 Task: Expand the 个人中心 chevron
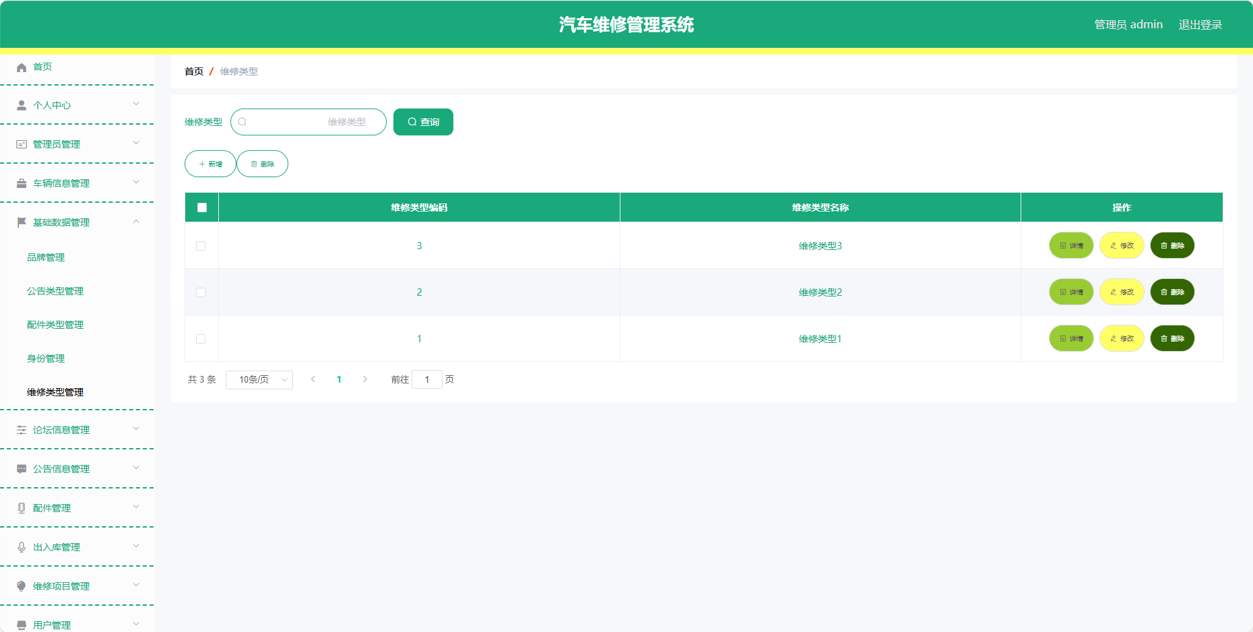136,104
